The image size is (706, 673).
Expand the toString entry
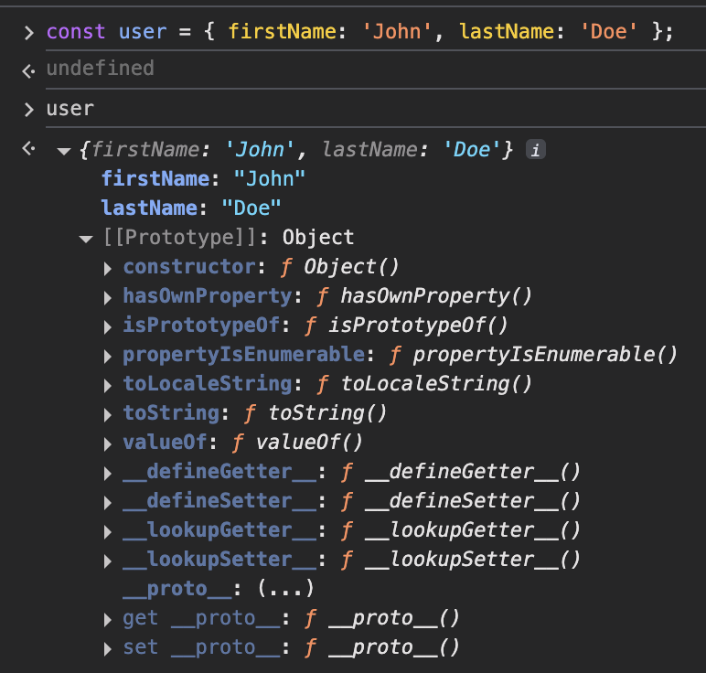[107, 414]
